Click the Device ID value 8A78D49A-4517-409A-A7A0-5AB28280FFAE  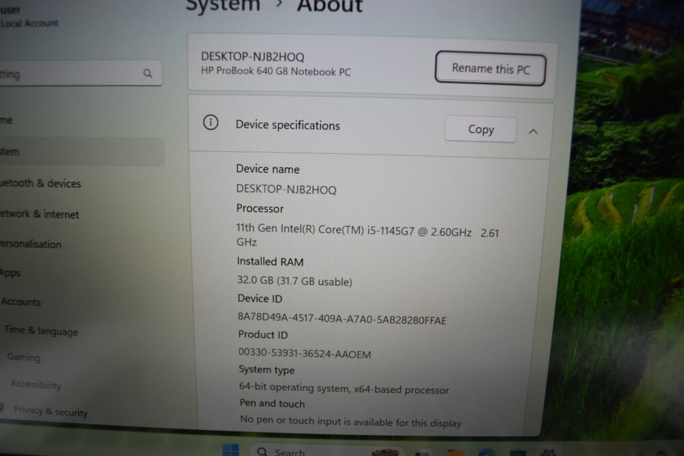(x=342, y=319)
